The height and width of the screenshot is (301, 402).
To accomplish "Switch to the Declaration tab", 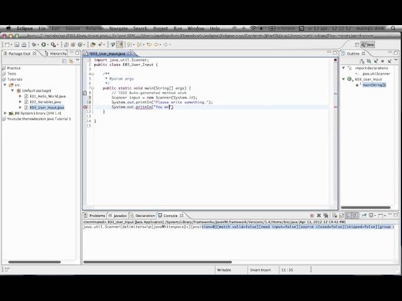I will (x=142, y=216).
